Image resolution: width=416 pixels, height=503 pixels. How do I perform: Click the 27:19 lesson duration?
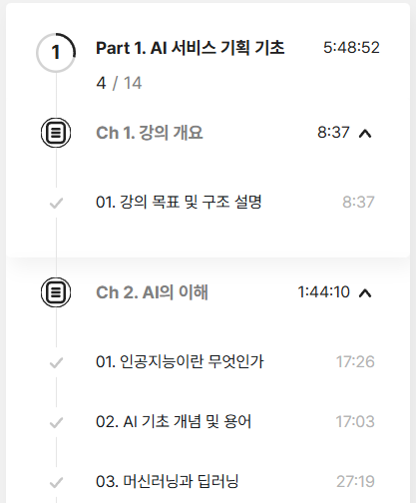(x=355, y=481)
